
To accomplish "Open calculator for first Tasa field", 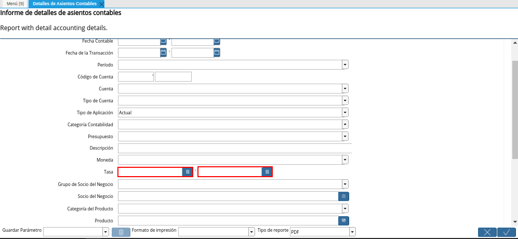I will (188, 172).
